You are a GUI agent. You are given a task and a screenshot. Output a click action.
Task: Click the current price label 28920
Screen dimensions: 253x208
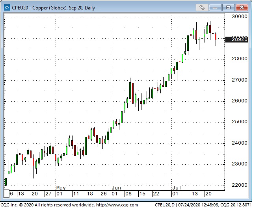[236, 39]
